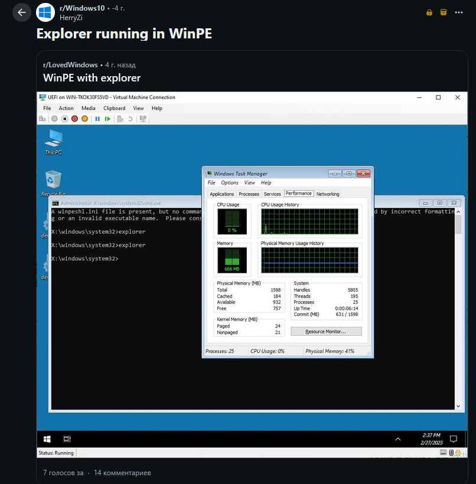Open the Action menu
Screen dimensions: 476x484
[x=66, y=108]
